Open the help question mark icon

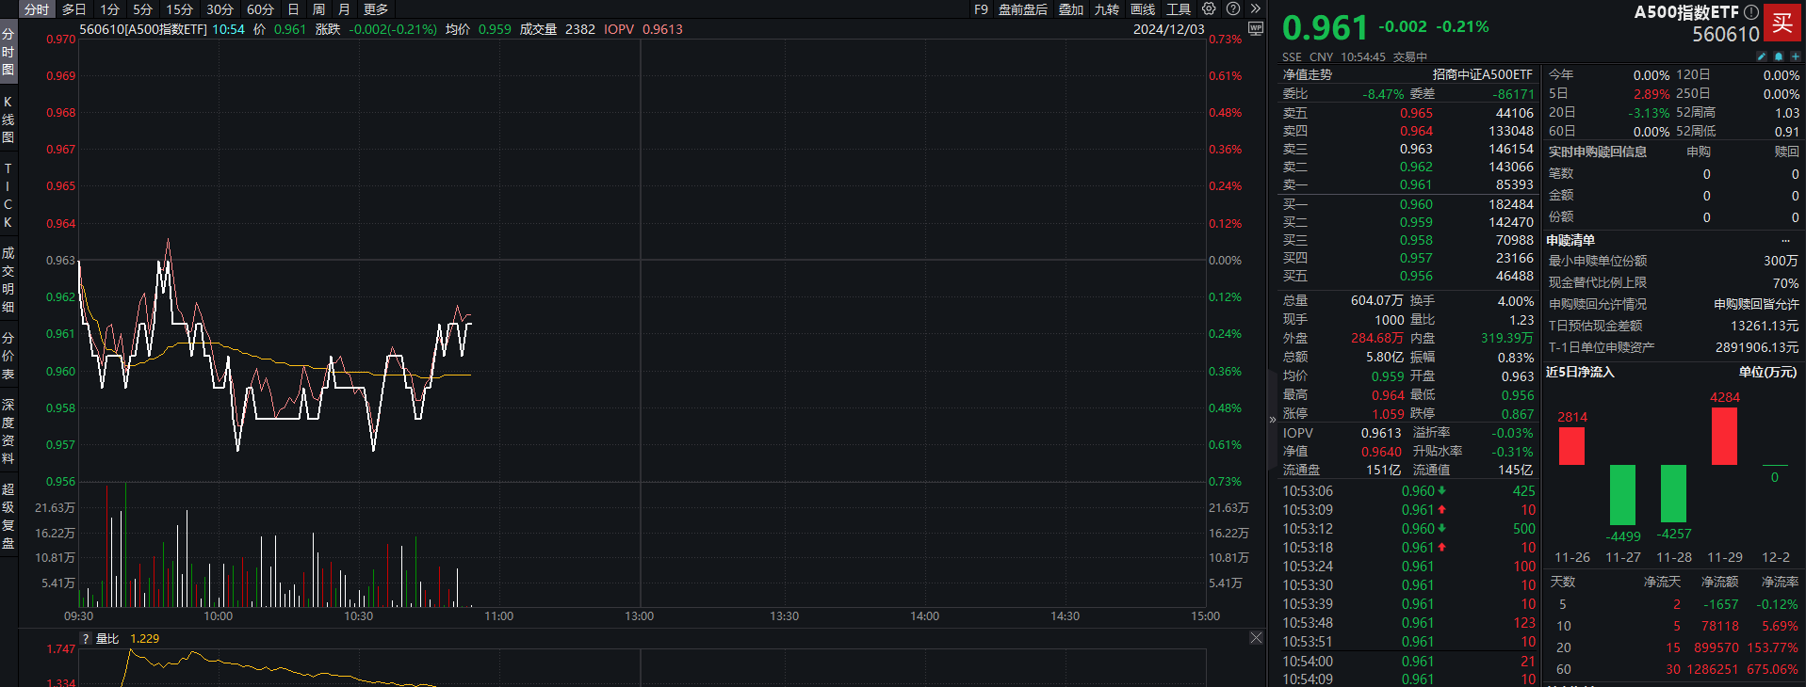point(1233,8)
